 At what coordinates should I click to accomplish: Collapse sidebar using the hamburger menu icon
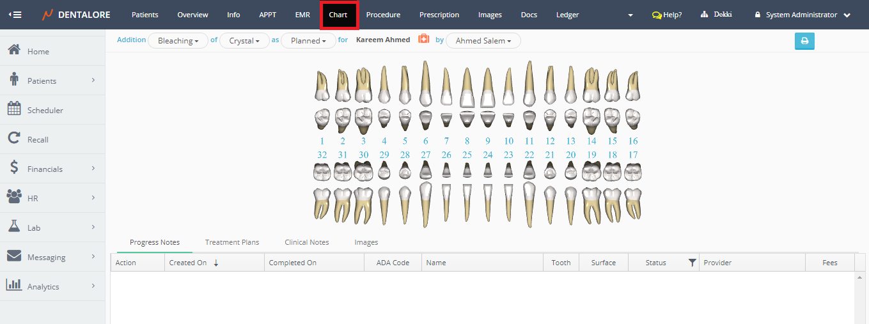pyautogui.click(x=14, y=15)
